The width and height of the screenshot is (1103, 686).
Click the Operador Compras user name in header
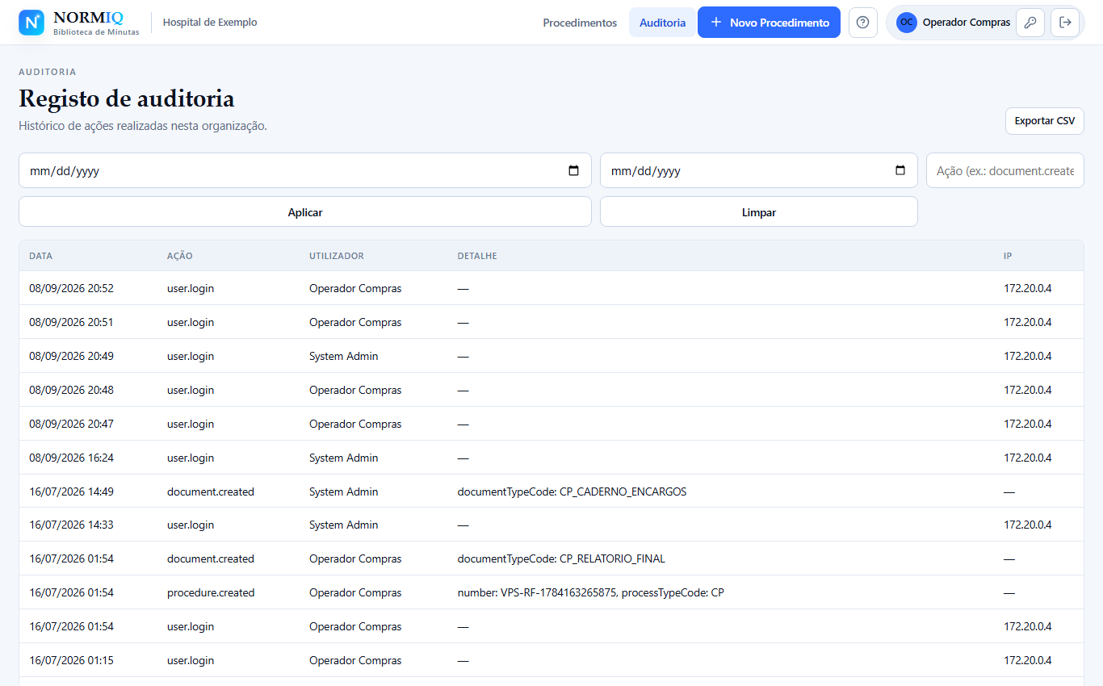pyautogui.click(x=967, y=23)
